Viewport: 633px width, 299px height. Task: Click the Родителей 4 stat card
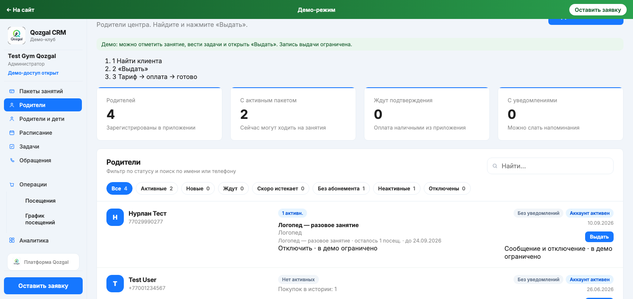click(159, 114)
